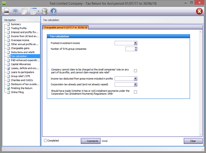Open Income from UK land section
This screenshot has height=153, width=206.
[x=25, y=36]
